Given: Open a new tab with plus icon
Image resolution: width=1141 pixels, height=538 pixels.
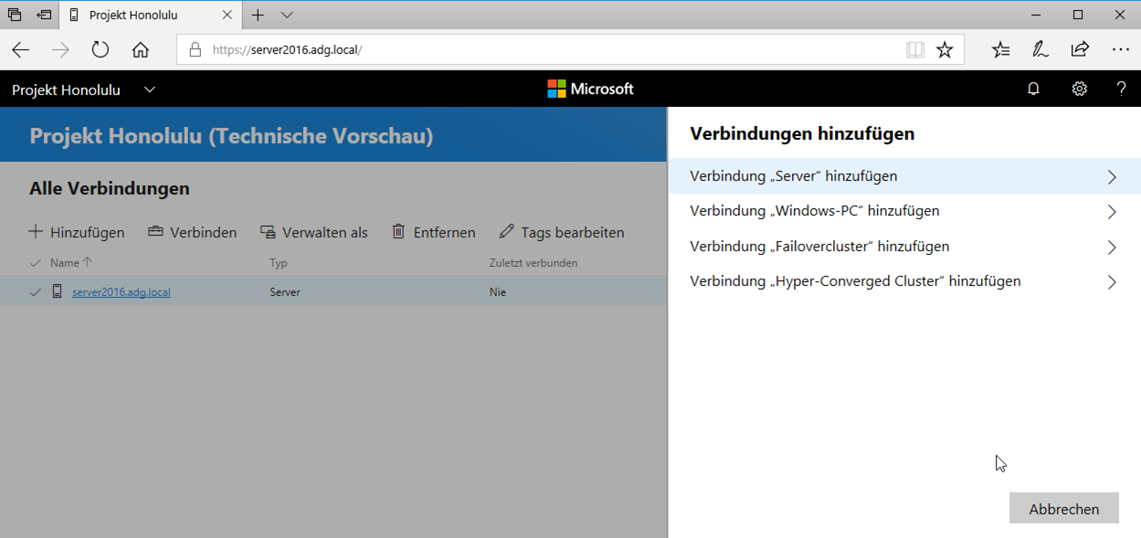Looking at the screenshot, I should click(258, 16).
